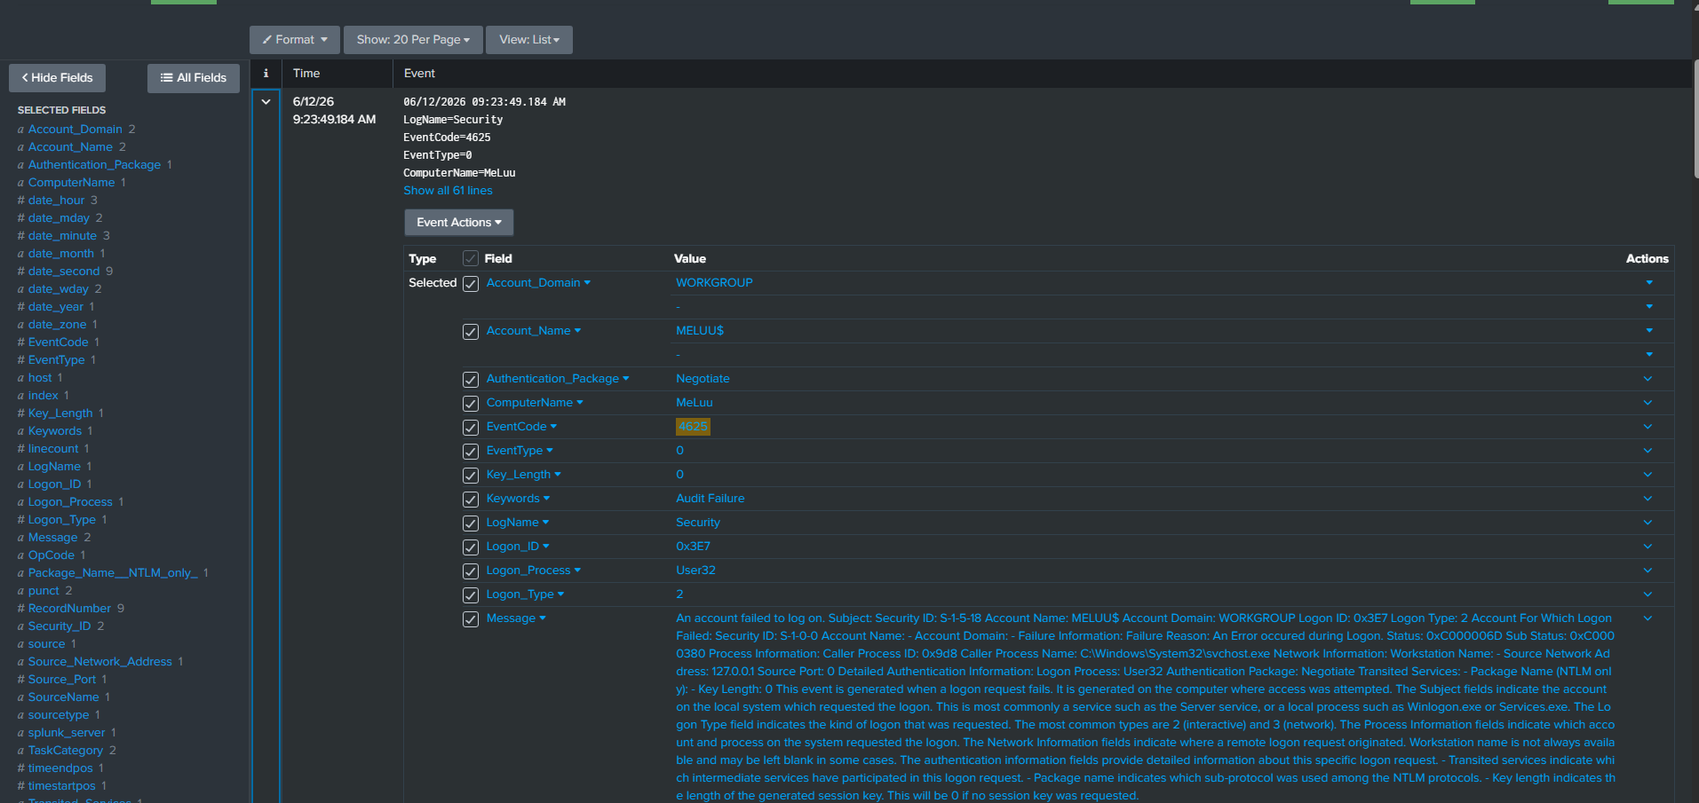Select Logon_Process in fields sidebar
The width and height of the screenshot is (1699, 803).
pos(70,502)
